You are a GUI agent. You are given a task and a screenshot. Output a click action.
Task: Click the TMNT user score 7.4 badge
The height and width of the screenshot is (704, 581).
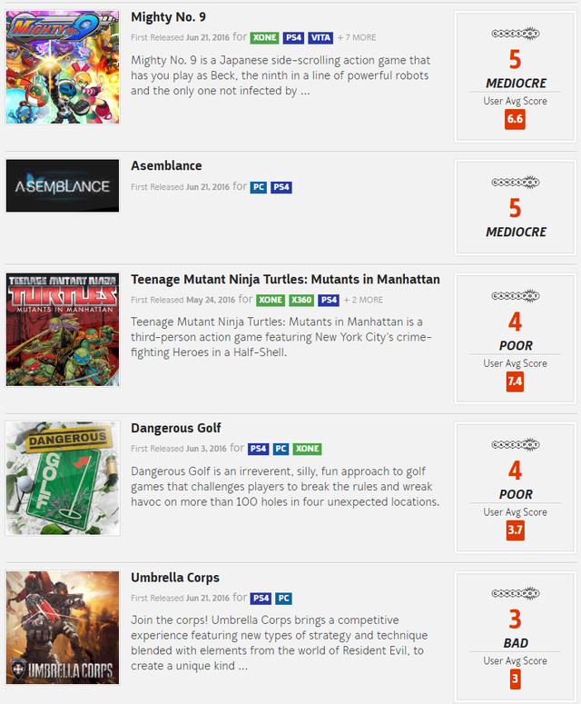pos(515,382)
